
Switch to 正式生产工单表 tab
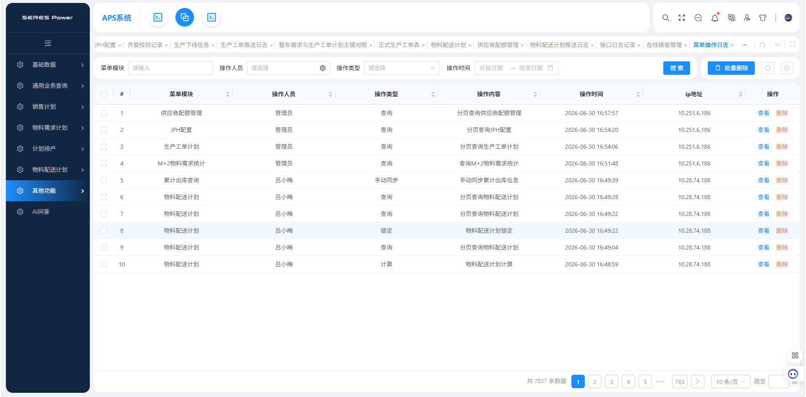(399, 45)
